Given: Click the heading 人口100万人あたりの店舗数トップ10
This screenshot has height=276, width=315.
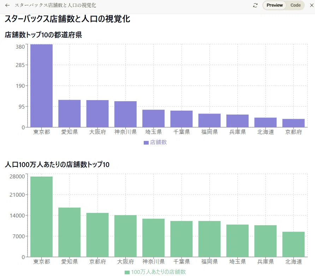Looking at the screenshot, I should point(57,165).
